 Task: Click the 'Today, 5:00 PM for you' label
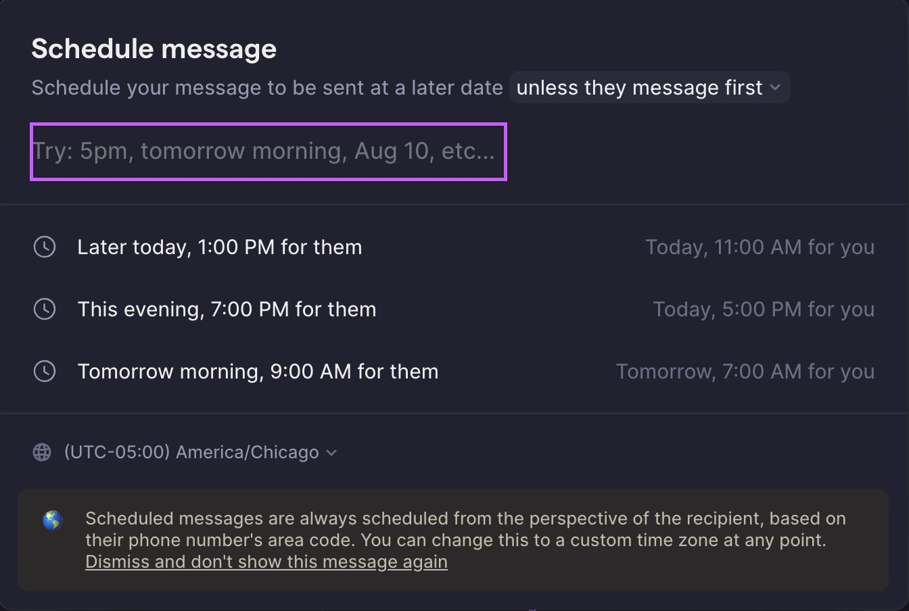[x=764, y=310]
